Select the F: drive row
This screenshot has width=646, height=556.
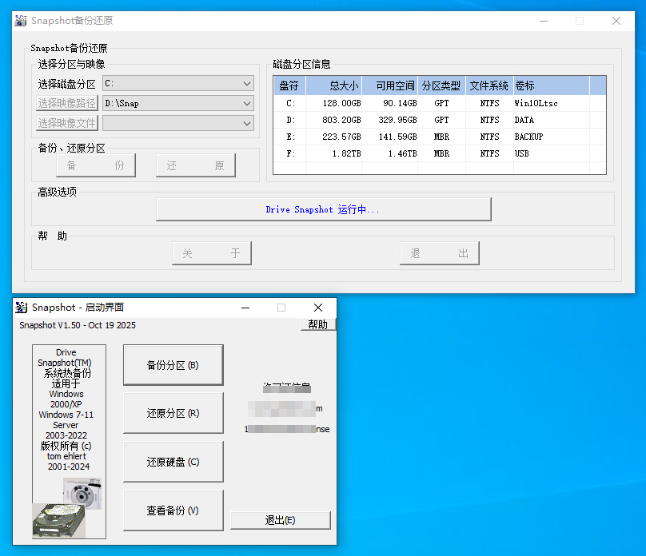pyautogui.click(x=440, y=153)
